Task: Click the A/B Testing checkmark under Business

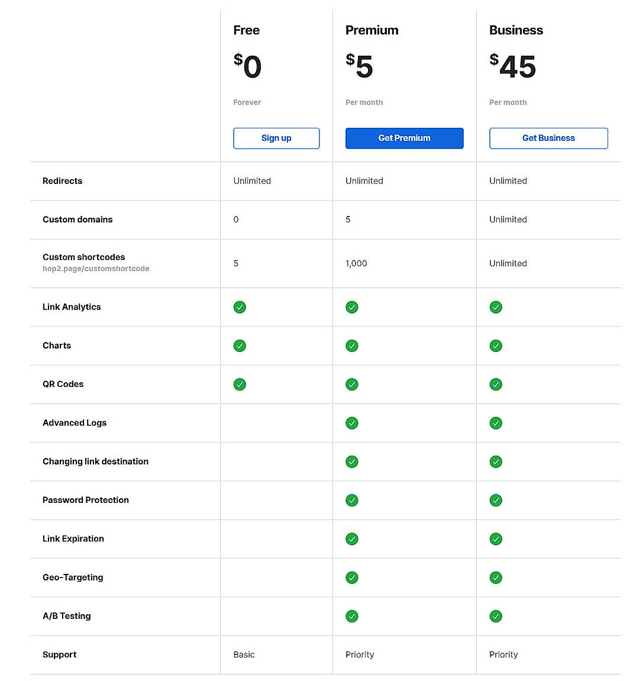Action: (496, 616)
